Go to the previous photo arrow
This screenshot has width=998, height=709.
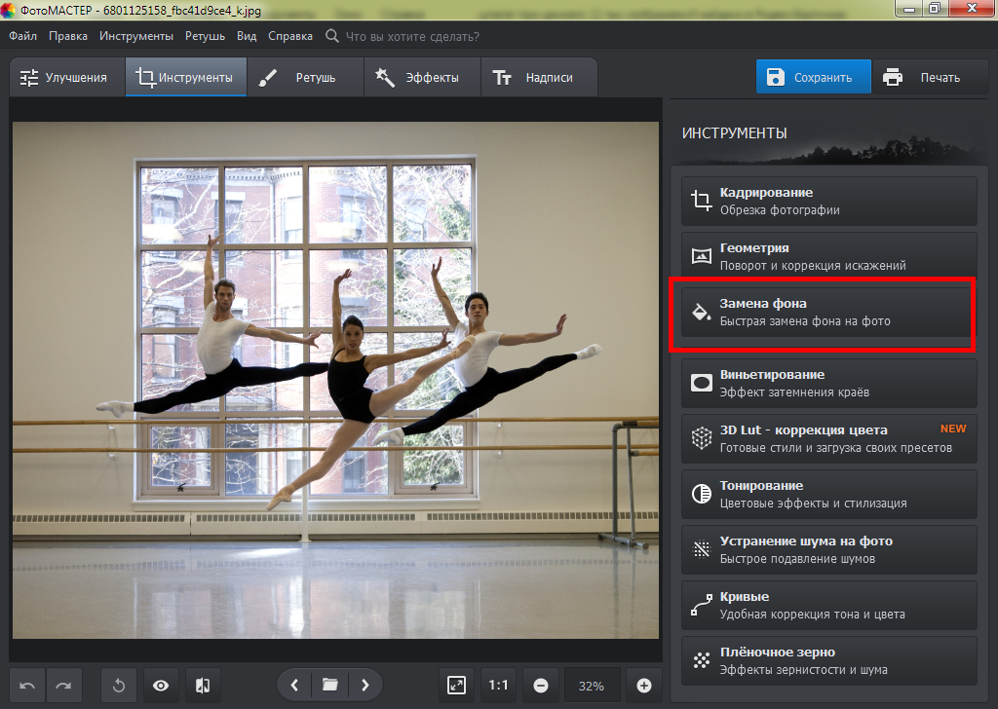(294, 686)
